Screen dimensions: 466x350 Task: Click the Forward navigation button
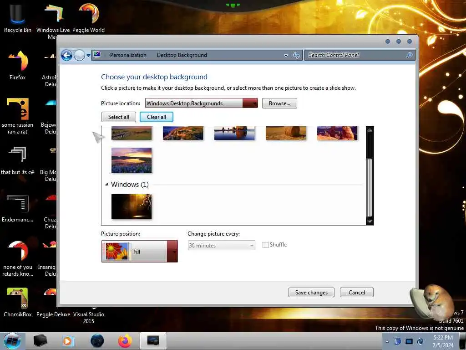[79, 55]
